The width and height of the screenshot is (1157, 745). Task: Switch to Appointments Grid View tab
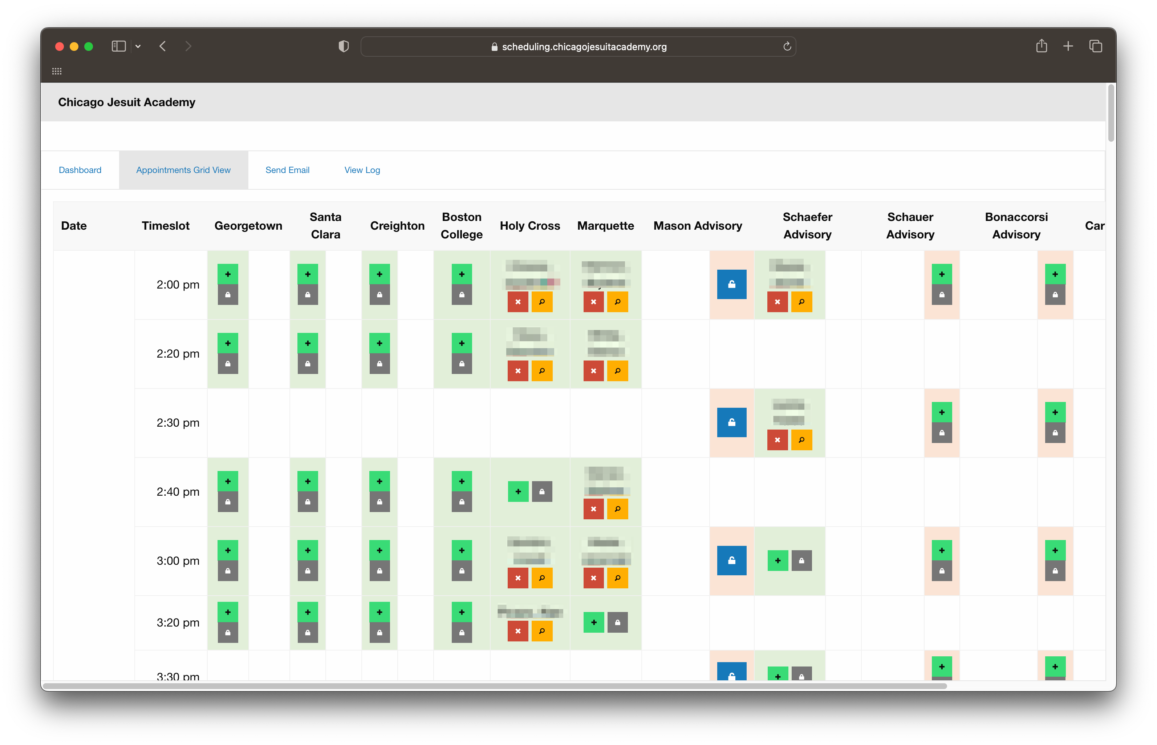[183, 170]
